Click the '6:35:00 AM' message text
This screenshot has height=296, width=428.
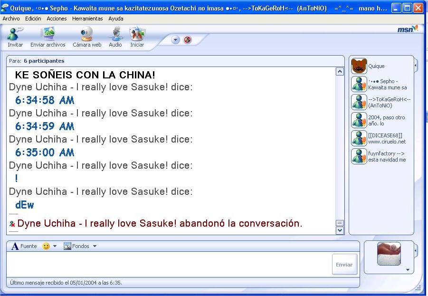point(45,153)
